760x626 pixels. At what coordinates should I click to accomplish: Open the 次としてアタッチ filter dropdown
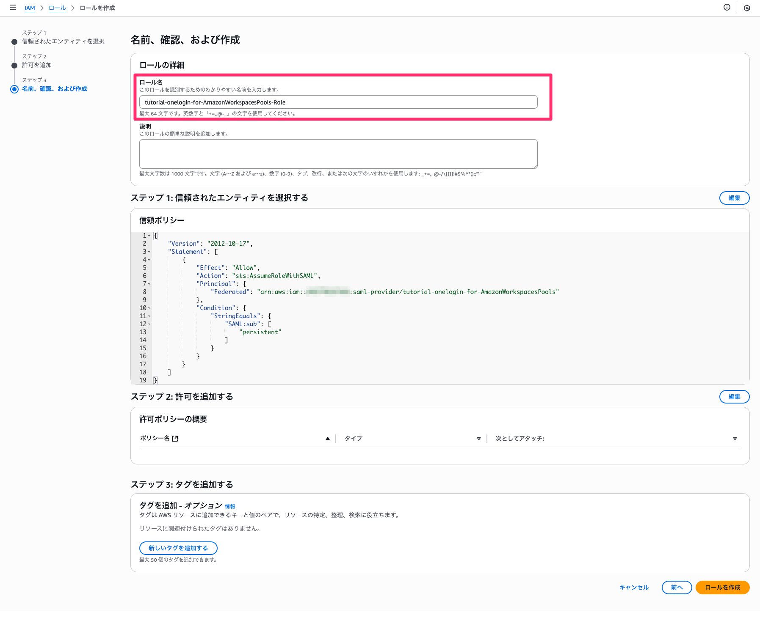[x=735, y=439]
